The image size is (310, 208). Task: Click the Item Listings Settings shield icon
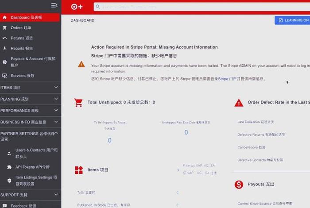pyautogui.click(x=9, y=181)
